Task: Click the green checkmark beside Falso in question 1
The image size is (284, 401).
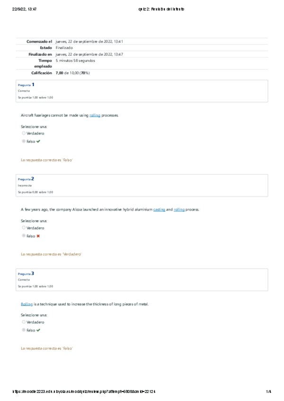Action: 38,141
